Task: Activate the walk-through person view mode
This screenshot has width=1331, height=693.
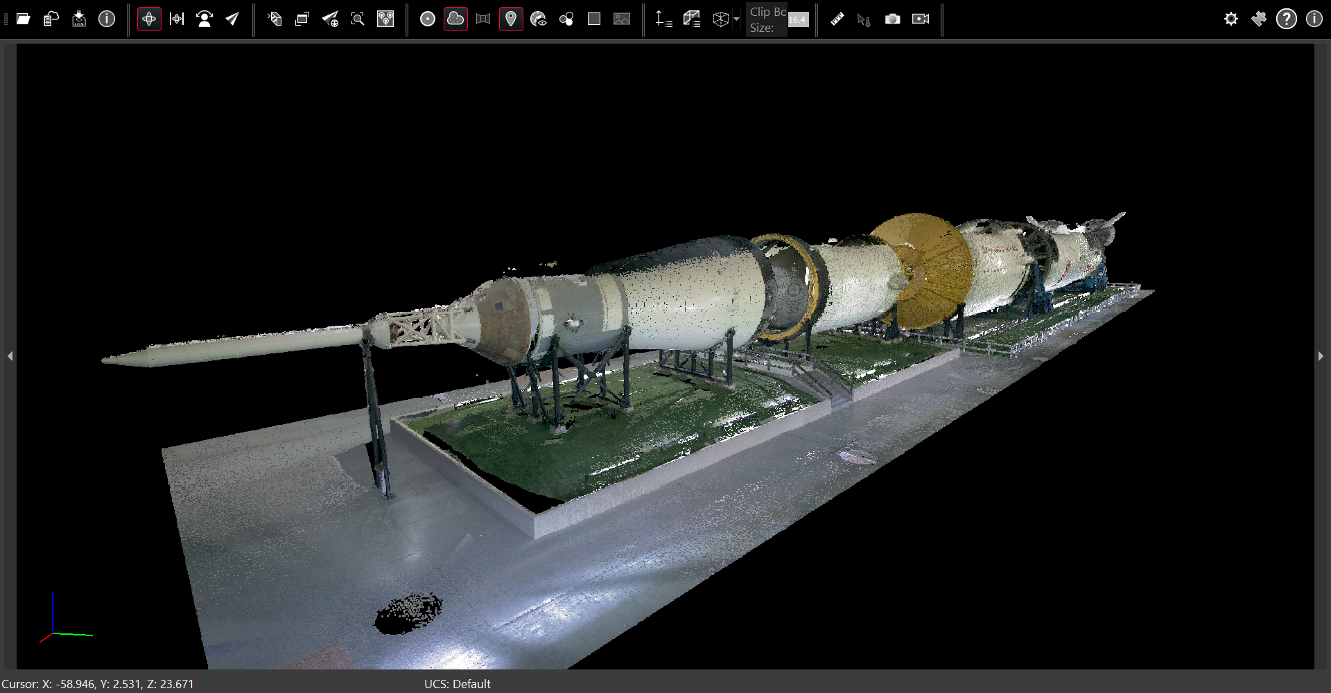Action: 205,19
